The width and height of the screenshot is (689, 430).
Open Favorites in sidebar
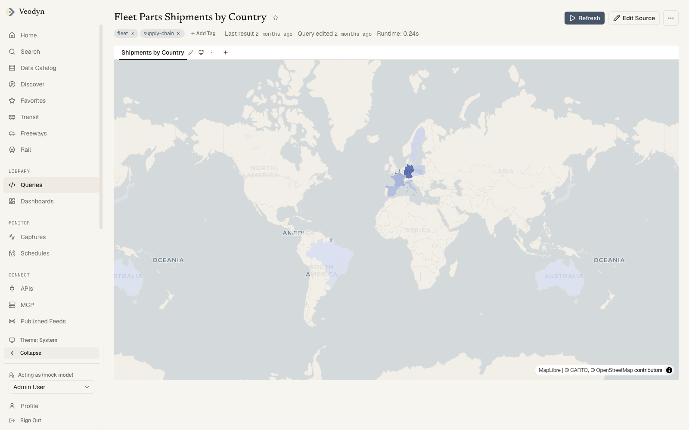pyautogui.click(x=51, y=101)
